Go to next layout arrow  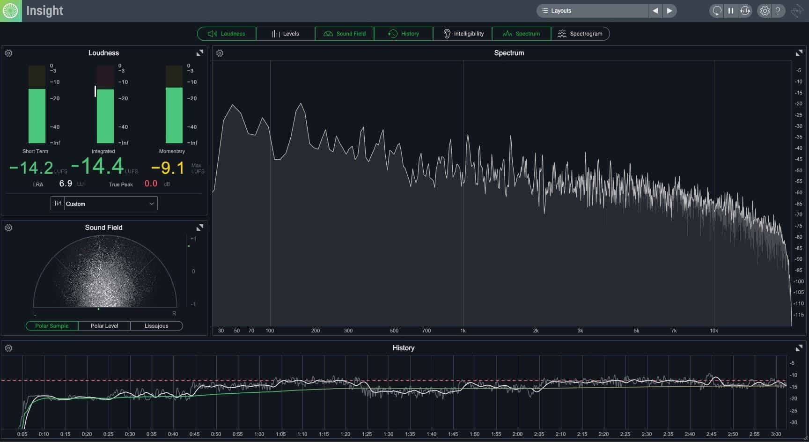[x=669, y=11]
